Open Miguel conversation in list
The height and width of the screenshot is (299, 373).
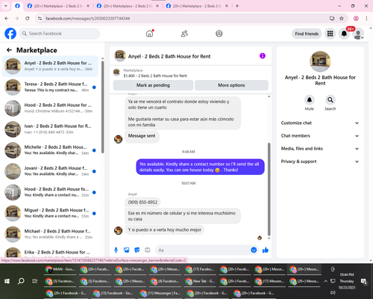(x=50, y=213)
